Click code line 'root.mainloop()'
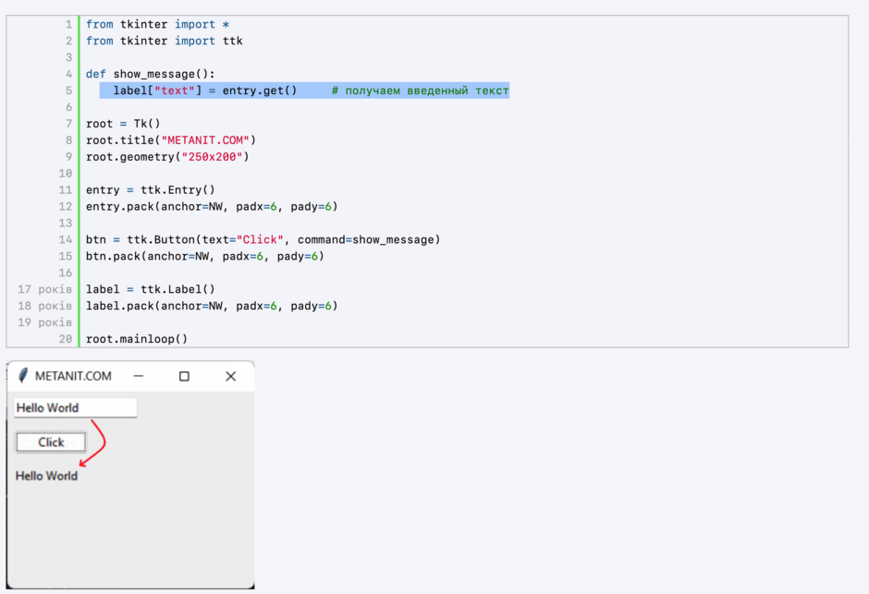Viewport: 869px width, 594px height. 137,339
